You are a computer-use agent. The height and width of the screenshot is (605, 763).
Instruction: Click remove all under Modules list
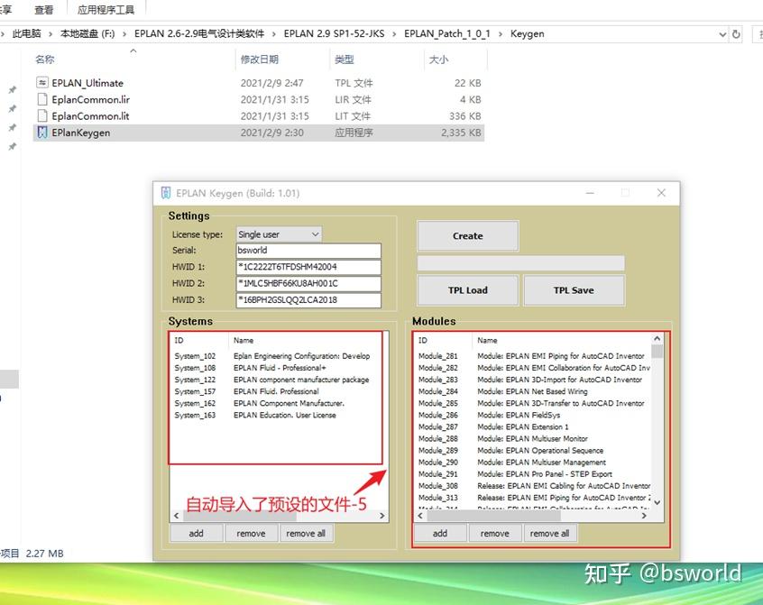click(x=550, y=534)
